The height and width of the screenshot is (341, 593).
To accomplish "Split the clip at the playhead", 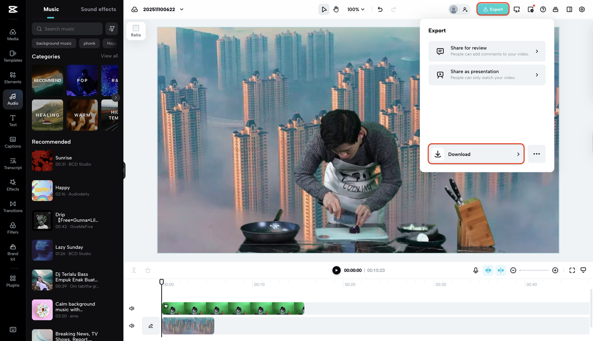I will [x=133, y=270].
